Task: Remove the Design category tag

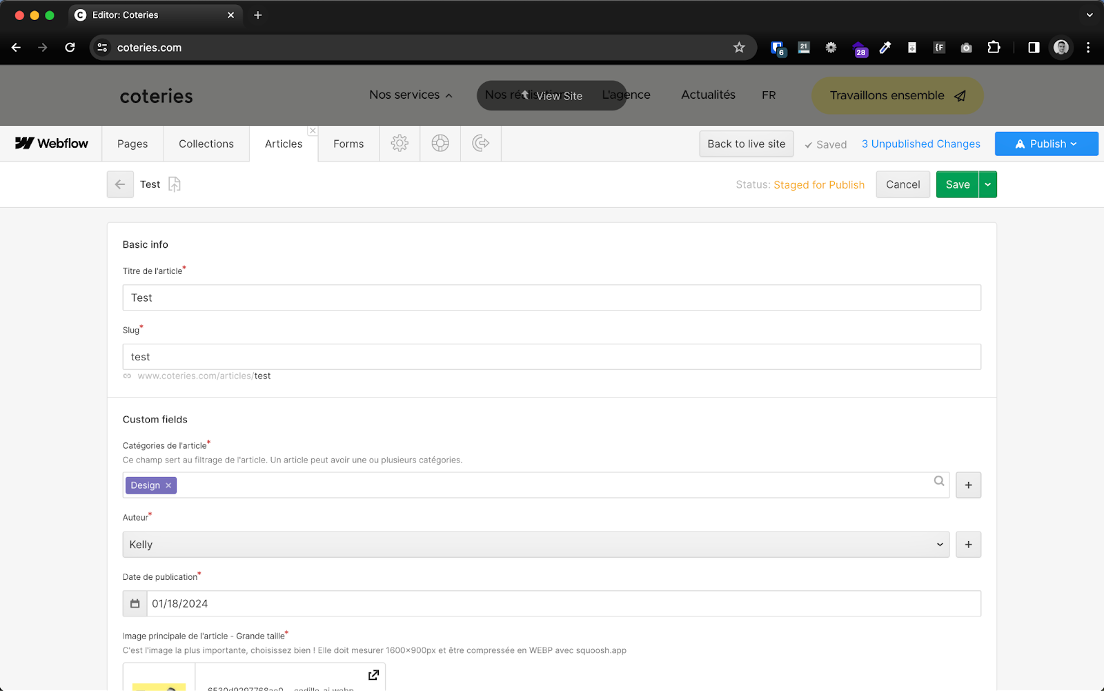Action: point(168,485)
